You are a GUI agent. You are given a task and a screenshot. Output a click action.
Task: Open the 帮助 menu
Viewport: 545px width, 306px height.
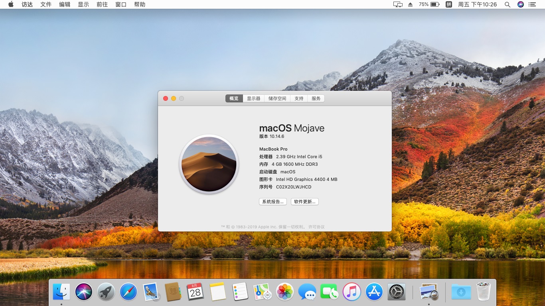140,4
